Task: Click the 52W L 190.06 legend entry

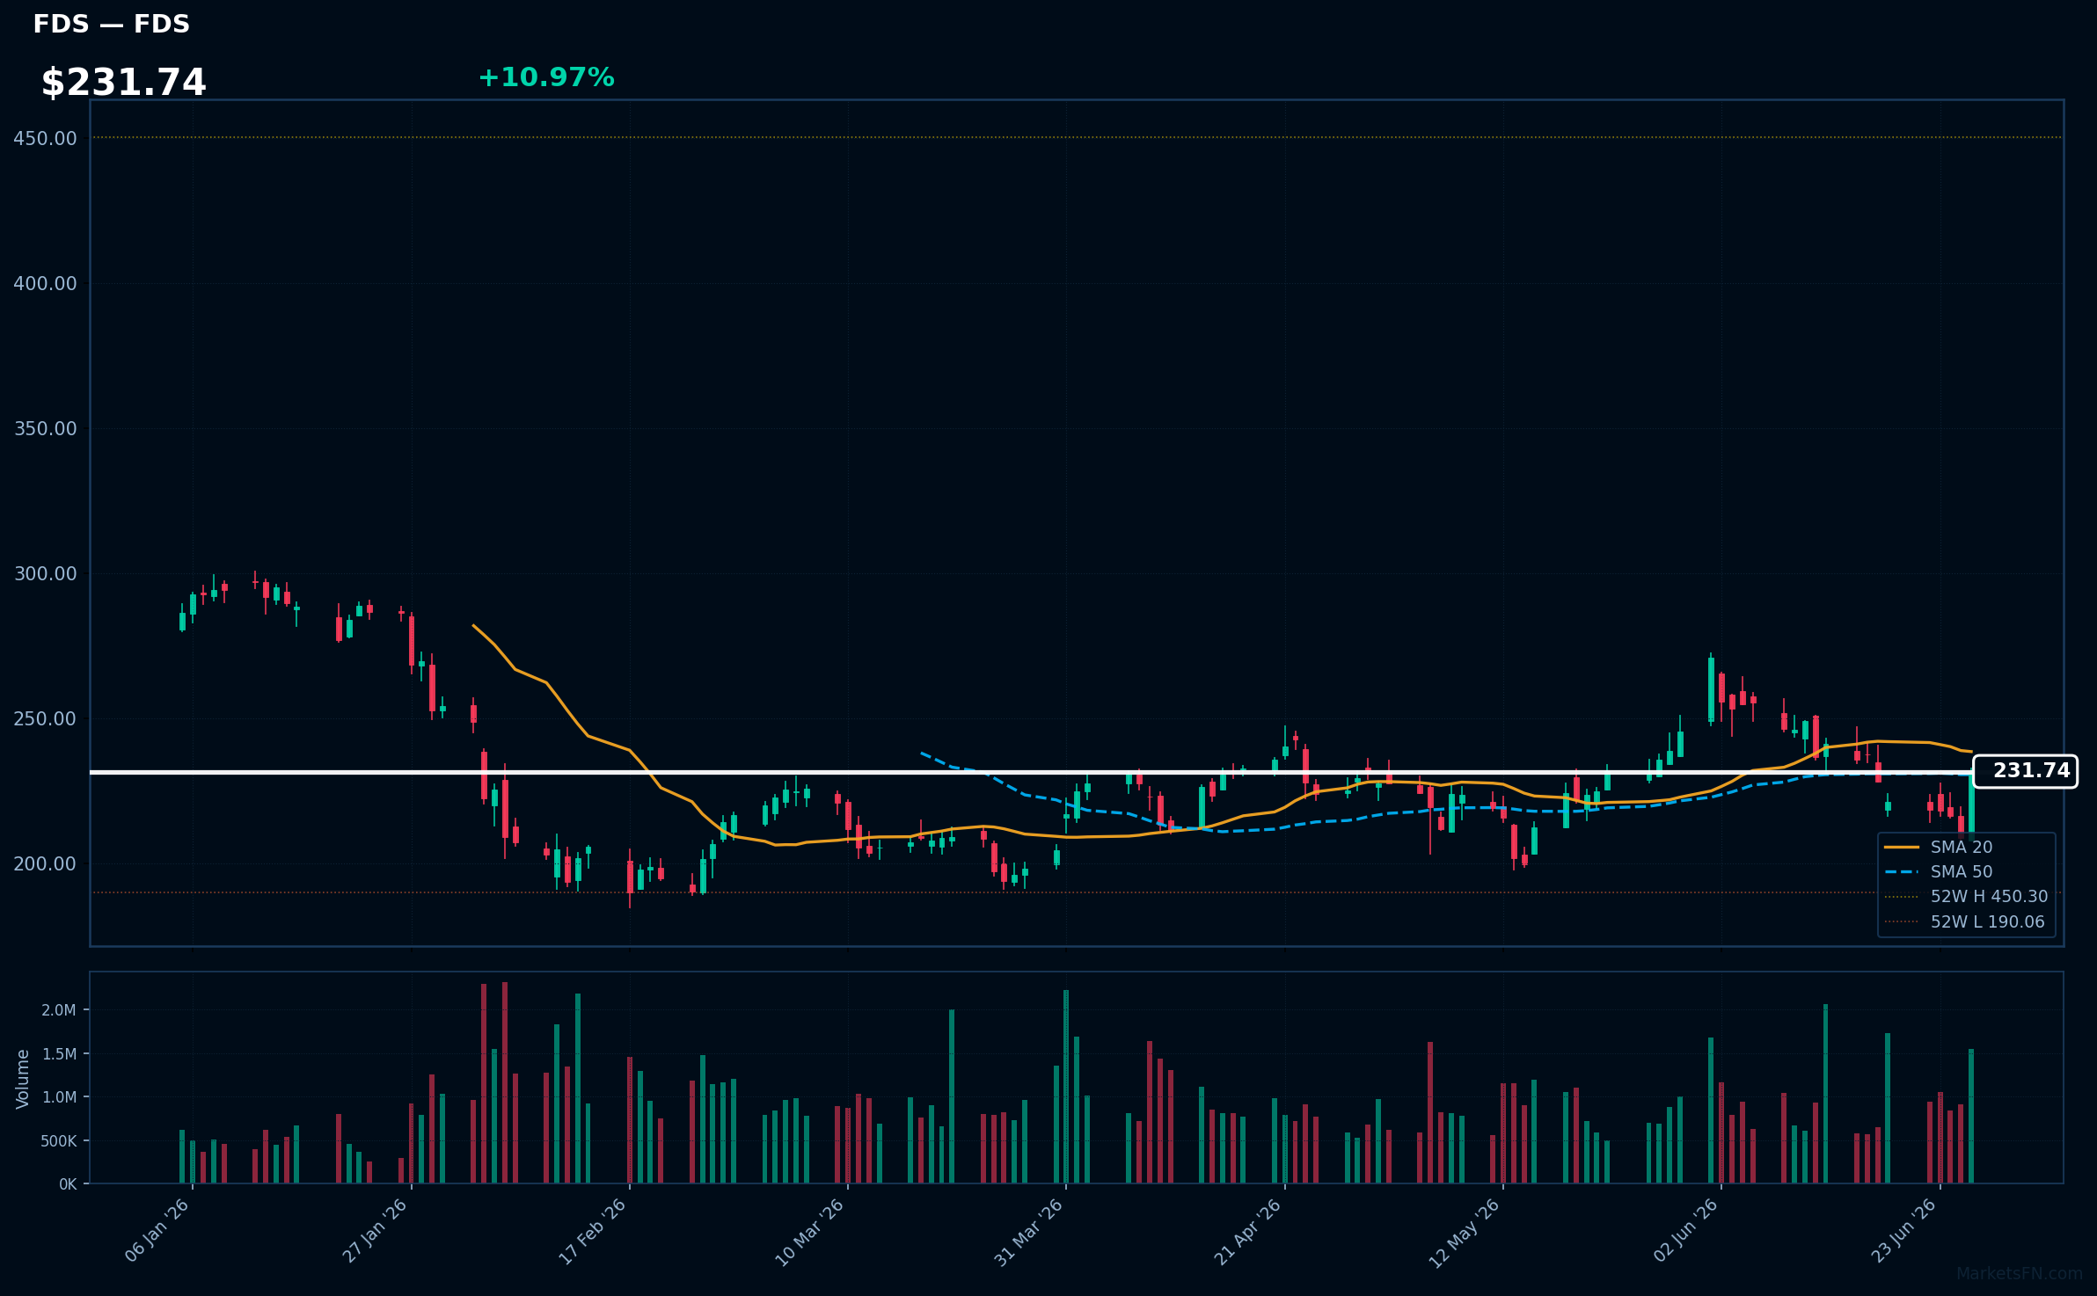Action: point(1987,921)
